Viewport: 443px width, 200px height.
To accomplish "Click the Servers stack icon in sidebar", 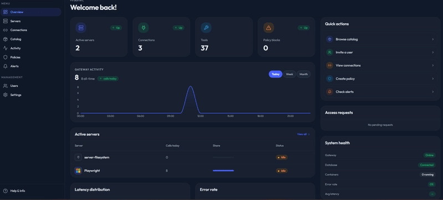I will 6,21.
